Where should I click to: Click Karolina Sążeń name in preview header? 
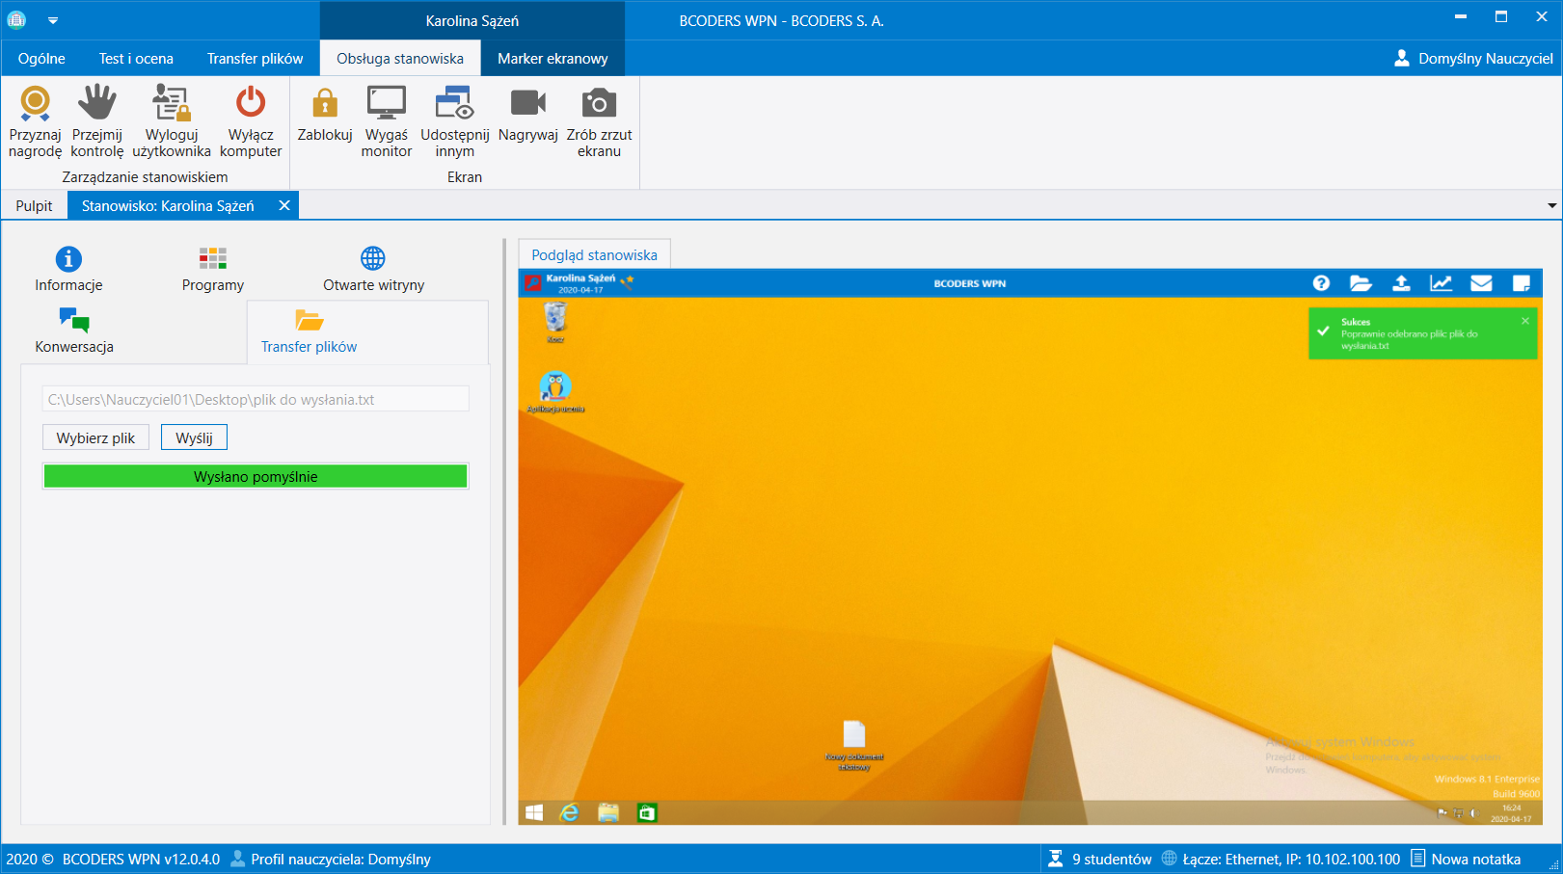click(x=580, y=278)
